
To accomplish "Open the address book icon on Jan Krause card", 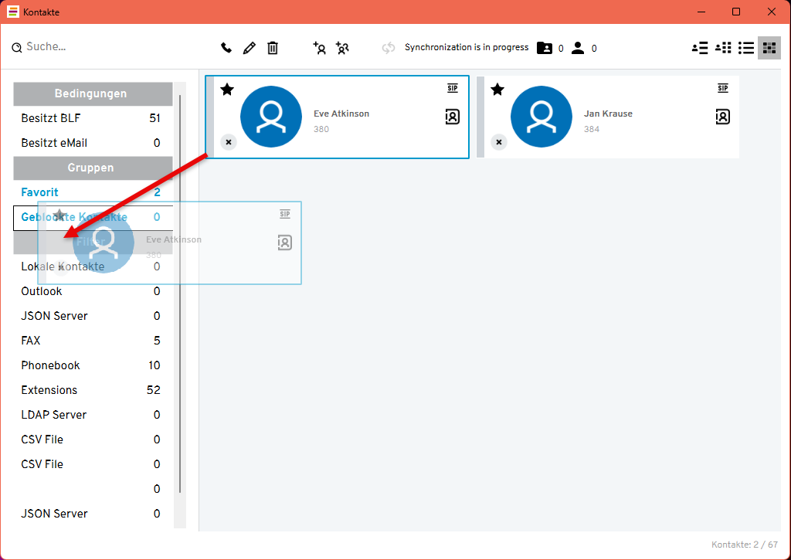I will (722, 117).
